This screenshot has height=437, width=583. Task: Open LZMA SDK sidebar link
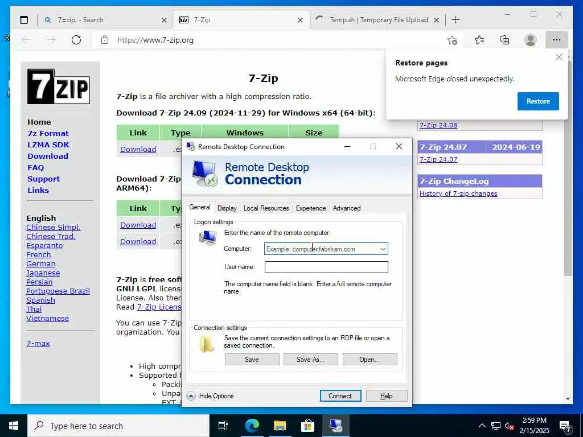48,145
